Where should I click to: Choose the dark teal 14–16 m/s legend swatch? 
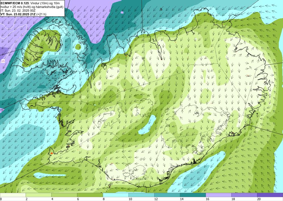click(x=193, y=195)
